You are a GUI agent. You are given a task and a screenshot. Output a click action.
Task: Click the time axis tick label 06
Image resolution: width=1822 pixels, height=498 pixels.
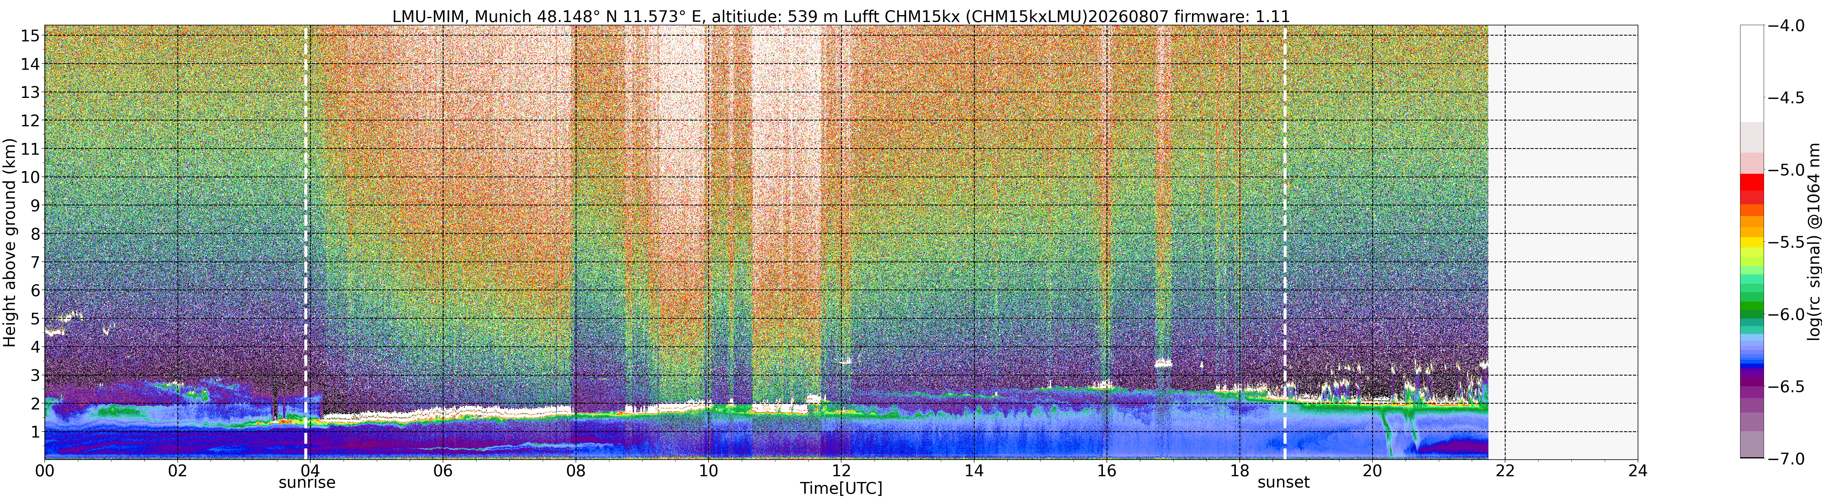click(443, 471)
